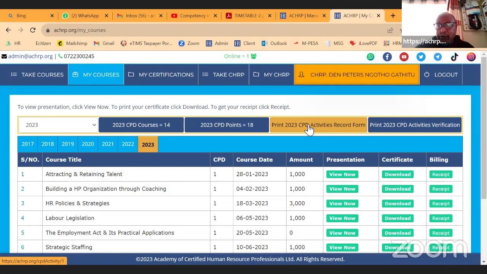Close the Bing tab

[52, 16]
